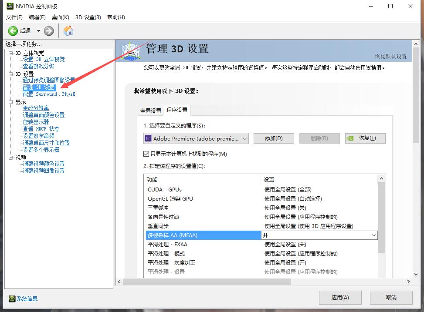424x312 pixels.
Task: Click the horizontal scroll left arrow
Action: (119, 282)
